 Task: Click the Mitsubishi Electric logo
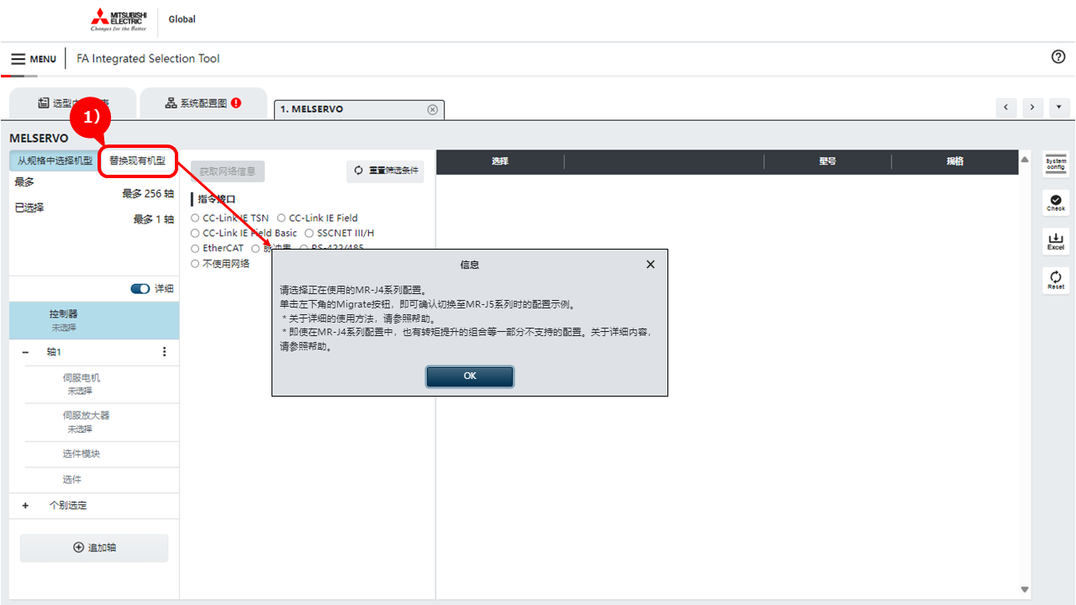(119, 20)
